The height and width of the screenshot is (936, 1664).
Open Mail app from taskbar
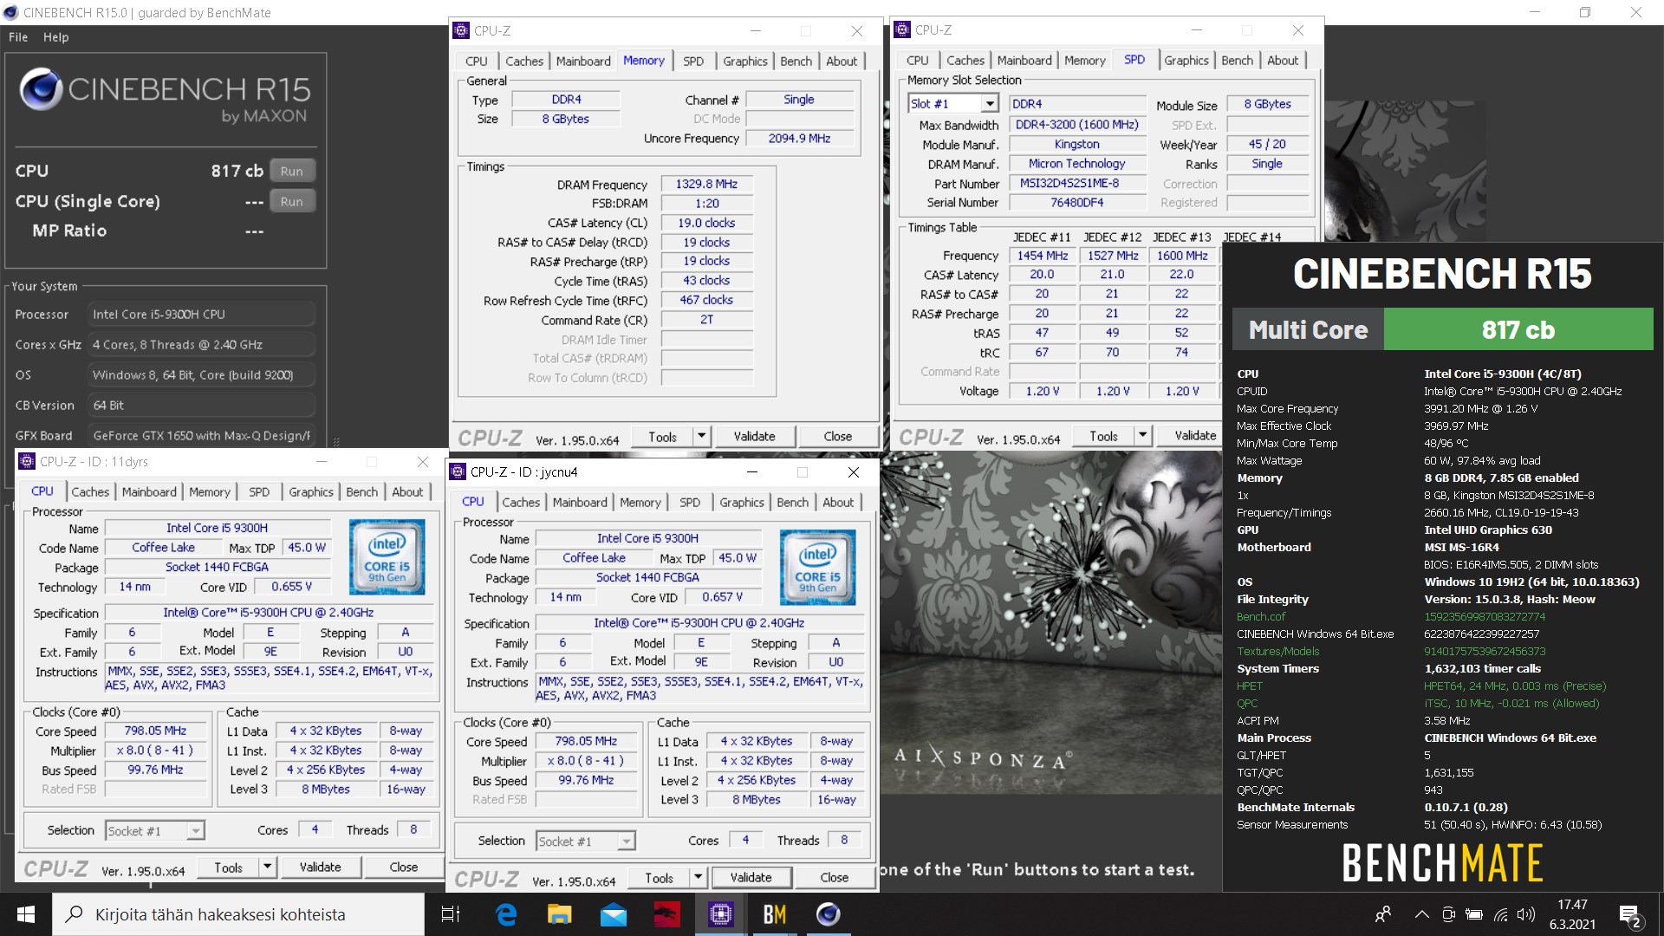pyautogui.click(x=614, y=914)
